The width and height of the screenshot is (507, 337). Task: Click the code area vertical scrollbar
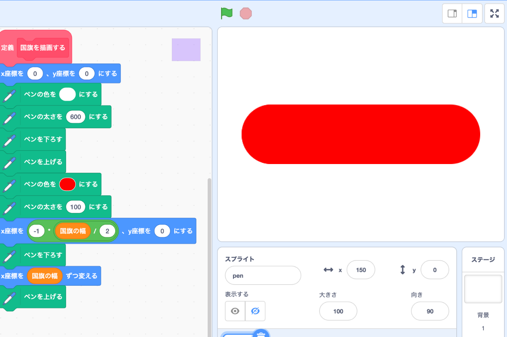point(209,257)
